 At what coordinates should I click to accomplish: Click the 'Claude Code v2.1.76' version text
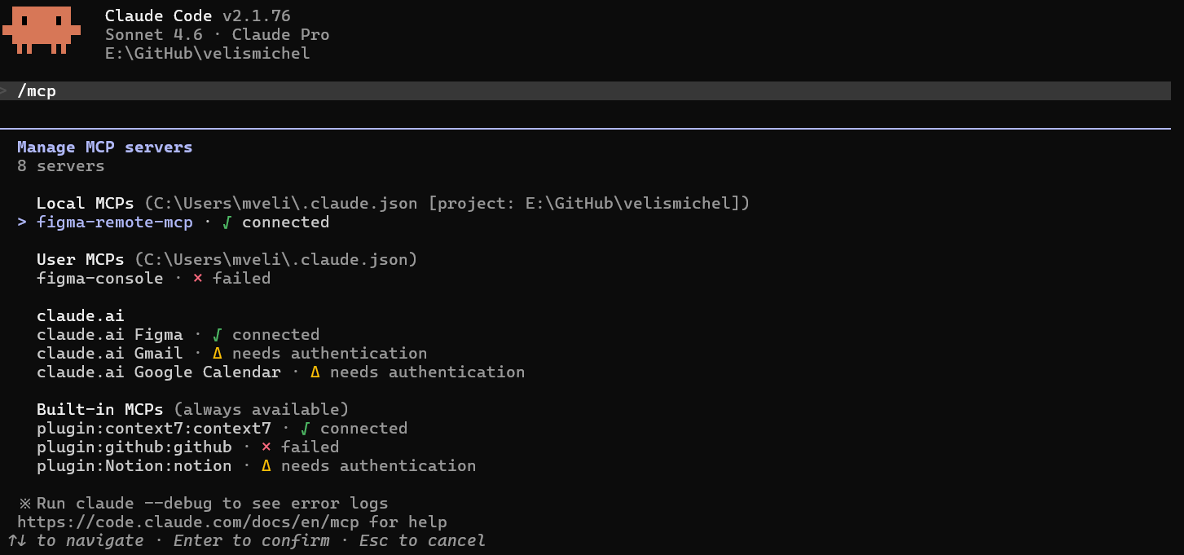(198, 16)
